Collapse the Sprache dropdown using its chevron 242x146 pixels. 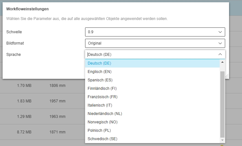click(x=220, y=54)
